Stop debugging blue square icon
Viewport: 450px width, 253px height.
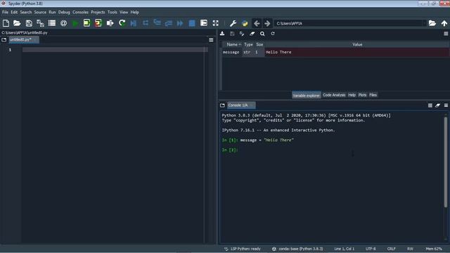[192, 23]
